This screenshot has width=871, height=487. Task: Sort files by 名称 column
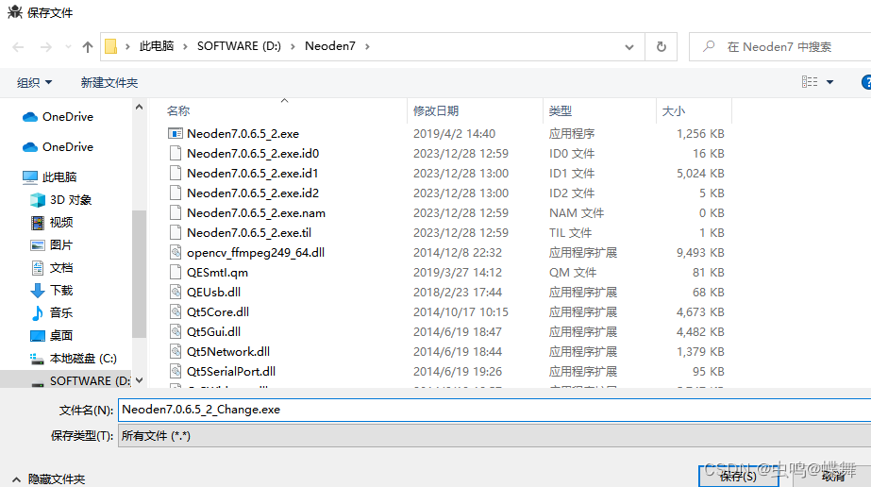click(178, 111)
